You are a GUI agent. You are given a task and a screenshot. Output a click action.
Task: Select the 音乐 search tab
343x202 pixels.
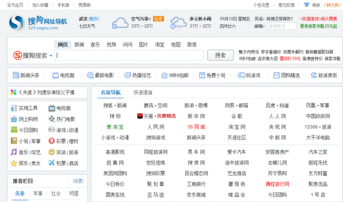pyautogui.click(x=95, y=45)
